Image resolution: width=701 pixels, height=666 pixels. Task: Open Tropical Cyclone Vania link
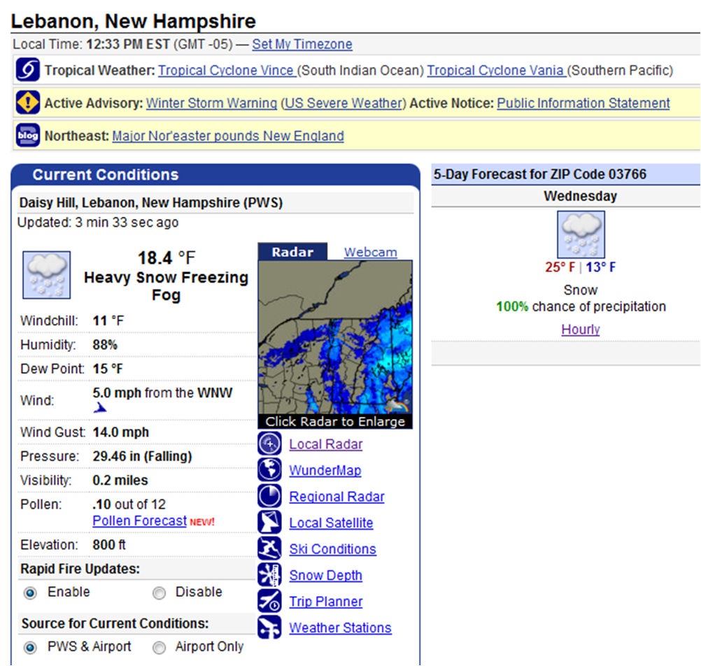click(496, 71)
